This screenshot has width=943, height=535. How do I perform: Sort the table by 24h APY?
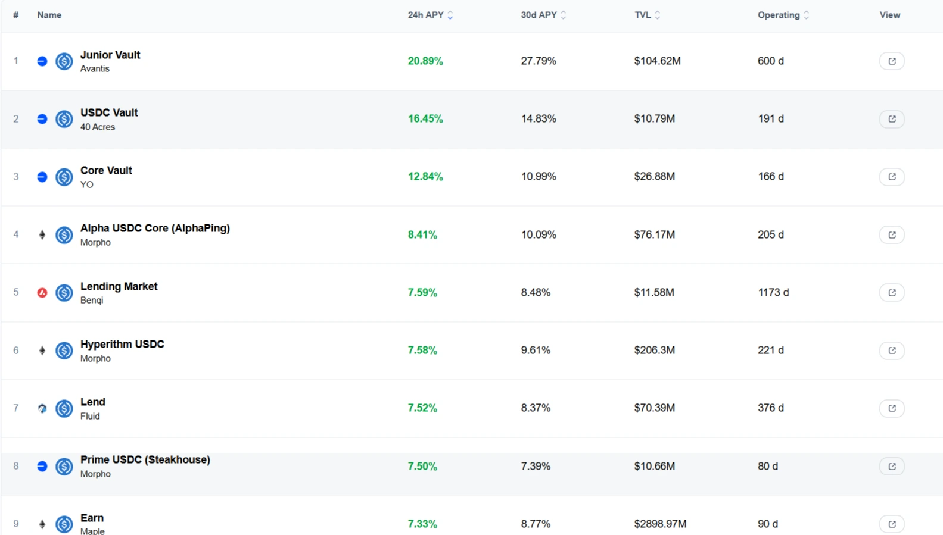tap(430, 15)
